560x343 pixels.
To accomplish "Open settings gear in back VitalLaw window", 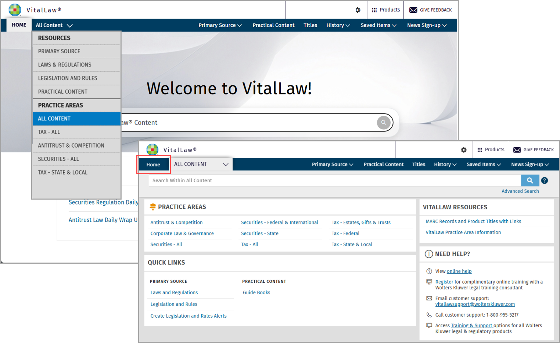I will tap(358, 10).
